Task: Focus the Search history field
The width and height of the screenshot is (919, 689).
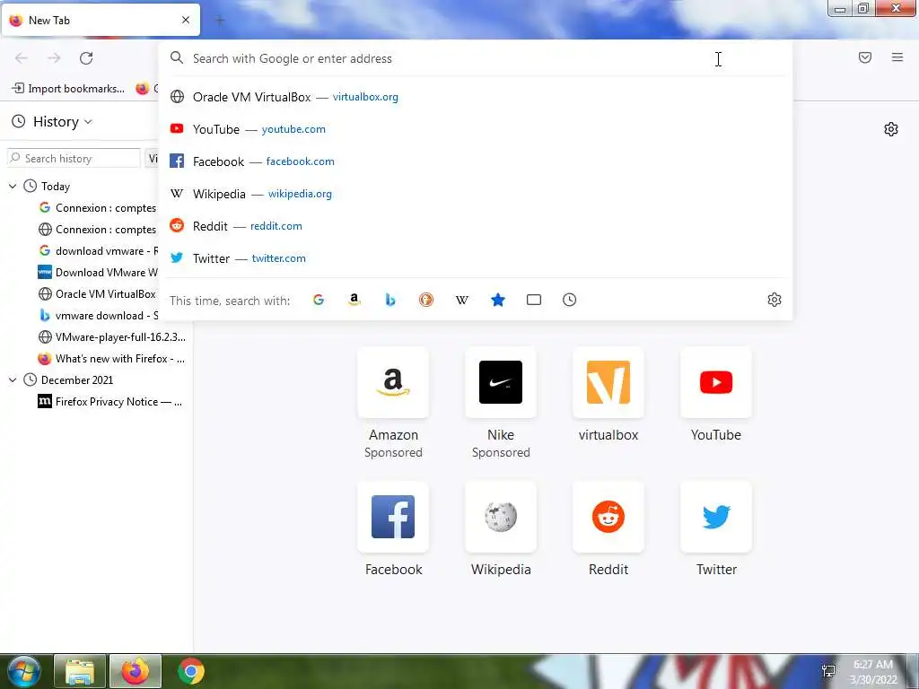Action: tap(74, 158)
